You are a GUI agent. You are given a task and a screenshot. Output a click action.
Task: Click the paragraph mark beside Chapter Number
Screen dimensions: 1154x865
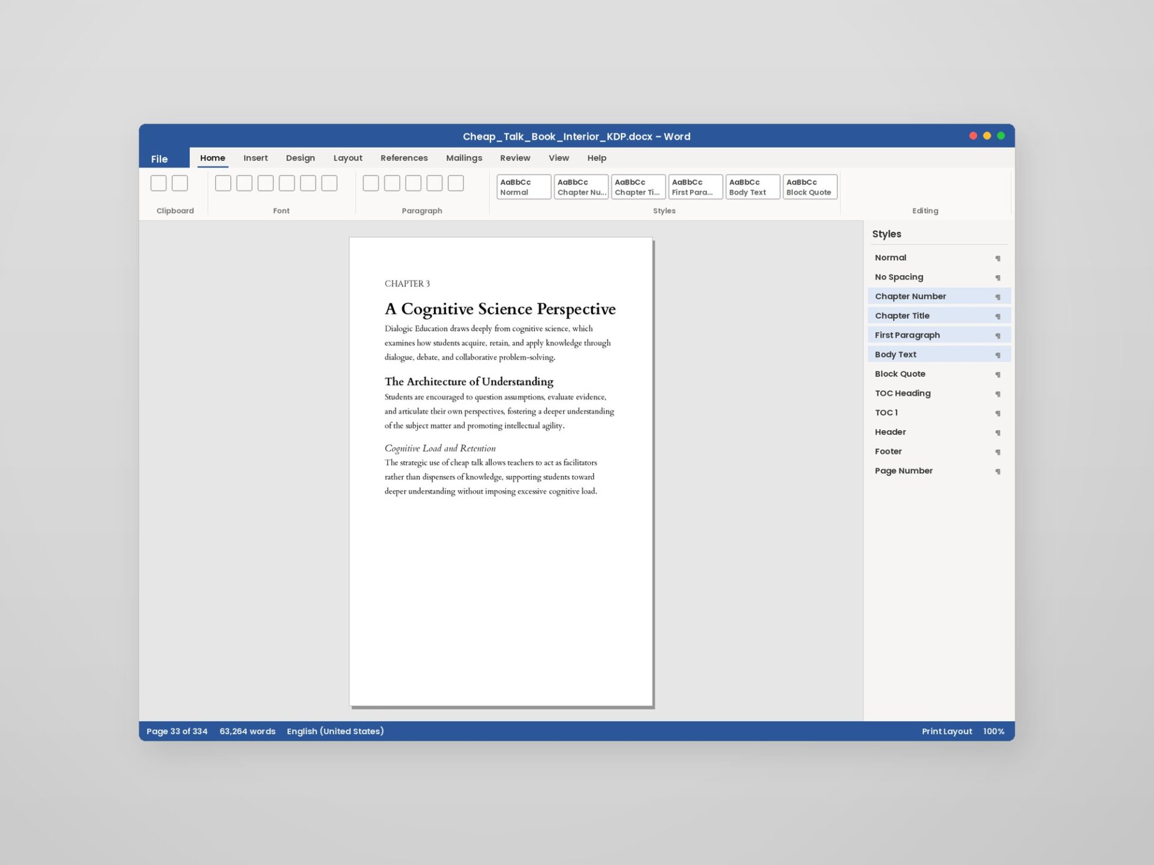pyautogui.click(x=998, y=297)
